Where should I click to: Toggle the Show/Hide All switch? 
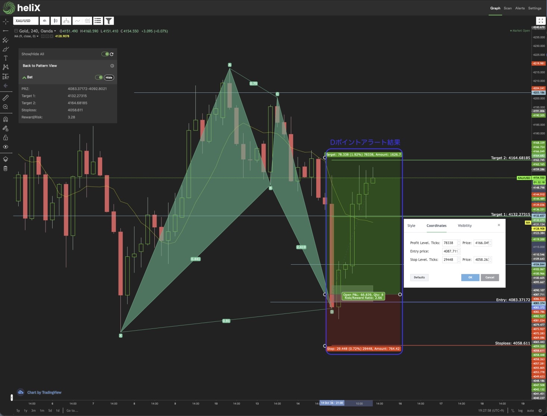(x=105, y=54)
